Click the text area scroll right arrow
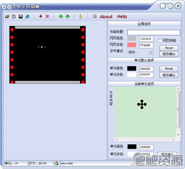 coord(174,139)
